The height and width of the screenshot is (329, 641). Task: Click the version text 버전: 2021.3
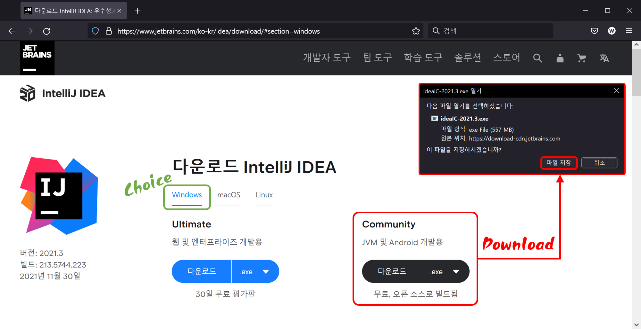click(42, 253)
